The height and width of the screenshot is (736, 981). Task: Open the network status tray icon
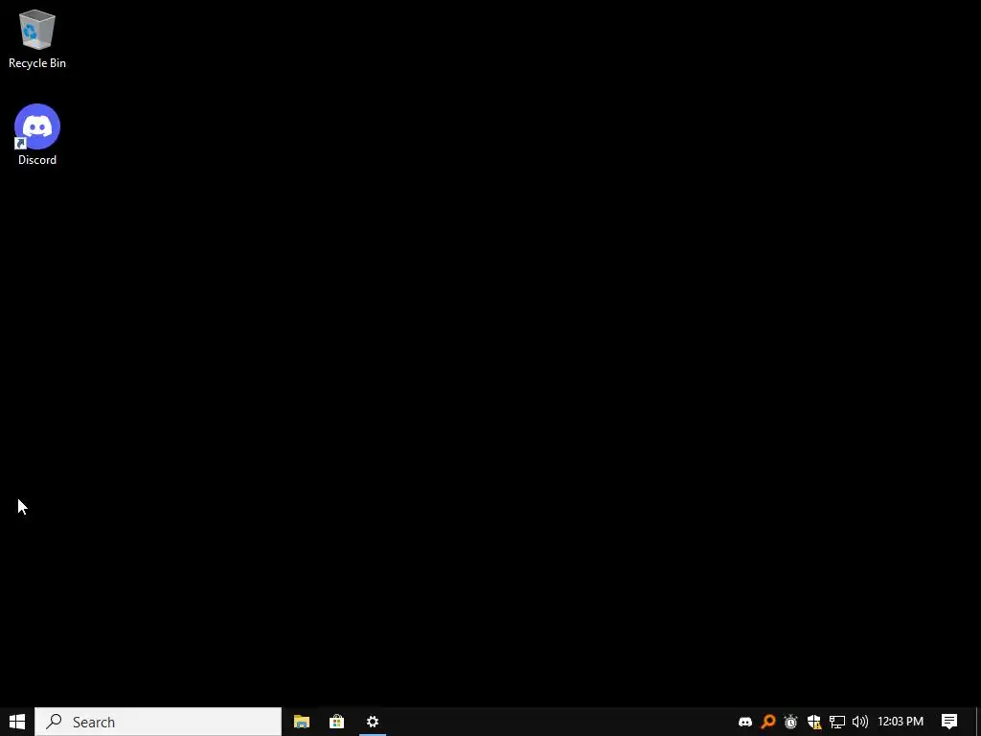click(x=837, y=722)
